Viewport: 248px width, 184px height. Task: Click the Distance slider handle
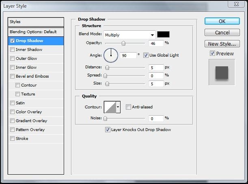coord(107,68)
